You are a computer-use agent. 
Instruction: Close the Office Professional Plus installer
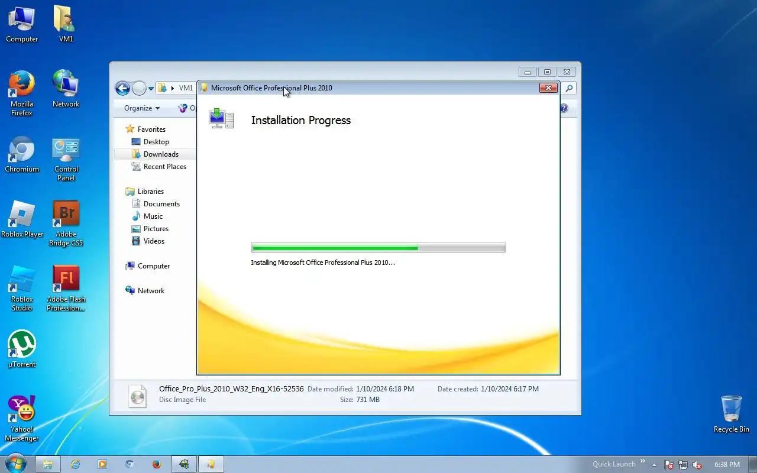[548, 88]
